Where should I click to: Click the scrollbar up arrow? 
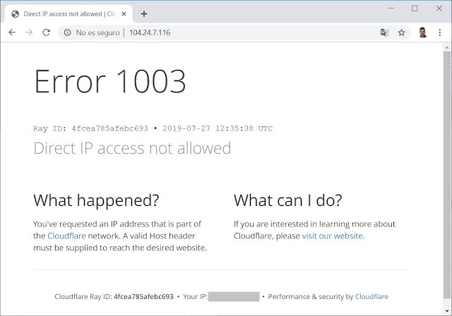pos(447,47)
